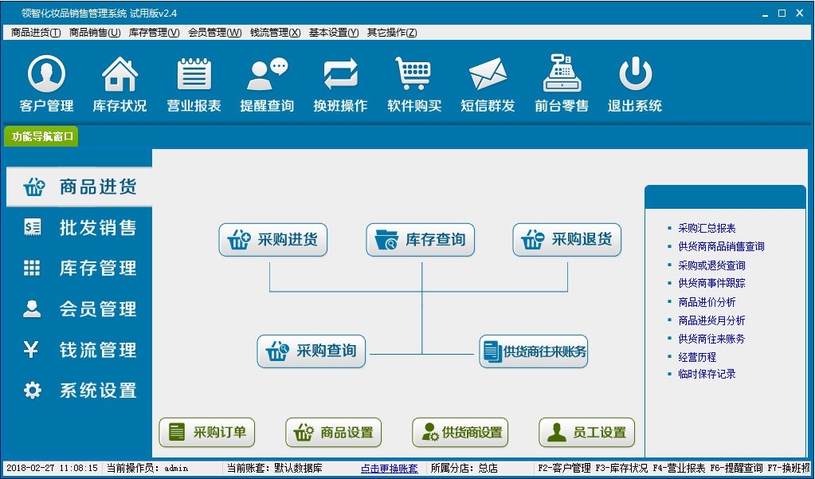Click 所属分店: 总店 in status bar
Image resolution: width=815 pixels, height=479 pixels.
click(x=464, y=468)
